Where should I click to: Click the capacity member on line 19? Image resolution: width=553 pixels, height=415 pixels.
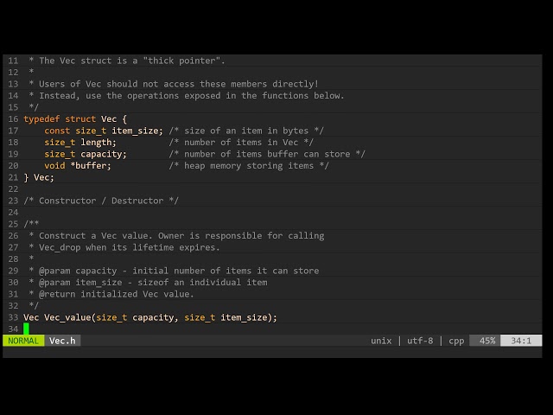pyautogui.click(x=101, y=154)
